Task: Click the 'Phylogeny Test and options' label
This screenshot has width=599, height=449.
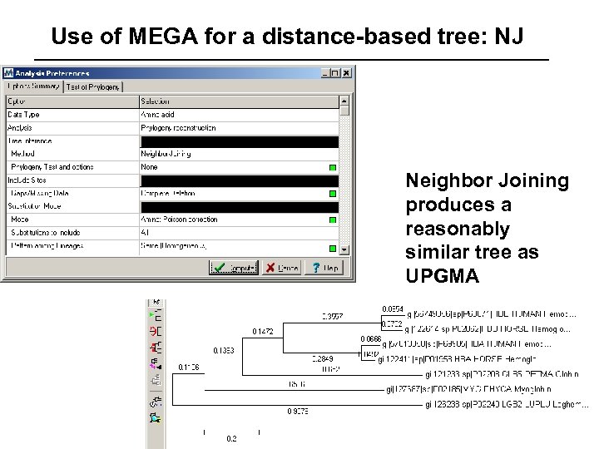Action: click(52, 167)
